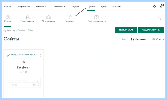Image resolution: width=167 pixels, height=100 pixels.
Task: Reveal Facebook password with eye icon
Action: pyautogui.click(x=34, y=85)
